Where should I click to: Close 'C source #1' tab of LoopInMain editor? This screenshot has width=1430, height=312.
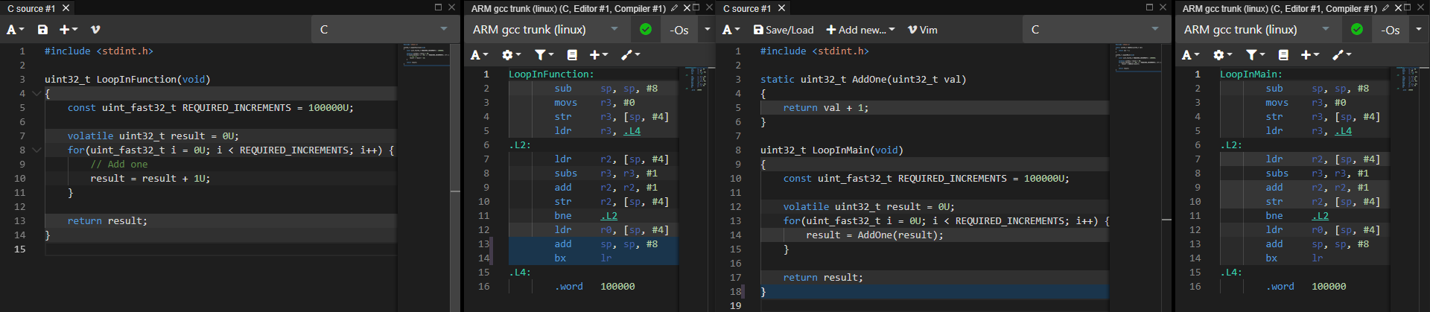[781, 8]
